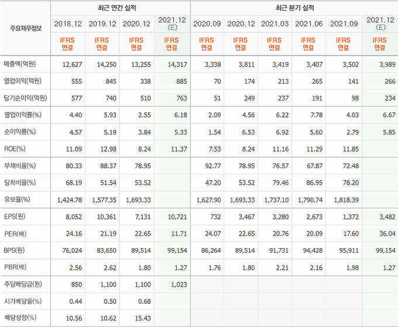Click the 850 dividend per share value
The height and width of the screenshot is (327, 398).
77,285
